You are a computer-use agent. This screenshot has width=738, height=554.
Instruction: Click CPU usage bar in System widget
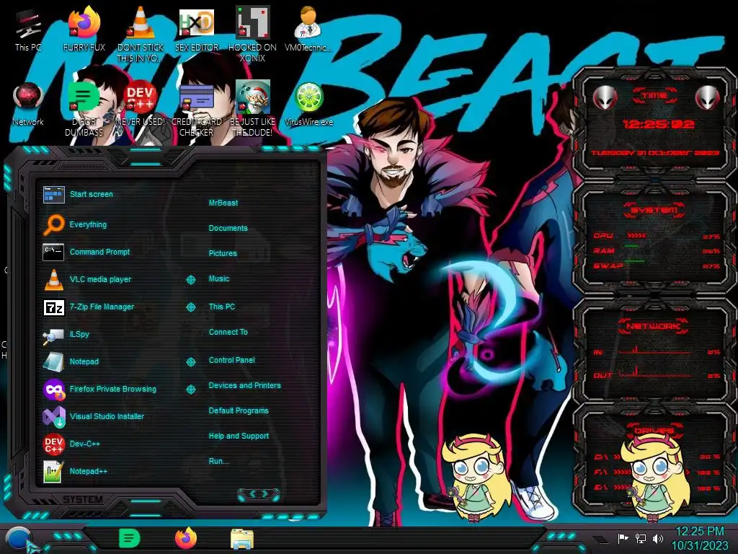tap(636, 236)
